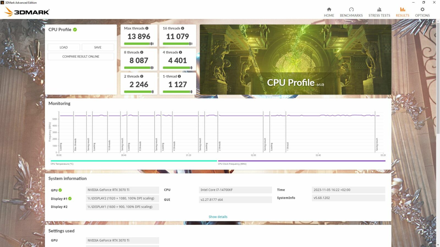Viewport: 440px width, 247px height.
Task: Open the Stress Tests section
Action: point(379,12)
